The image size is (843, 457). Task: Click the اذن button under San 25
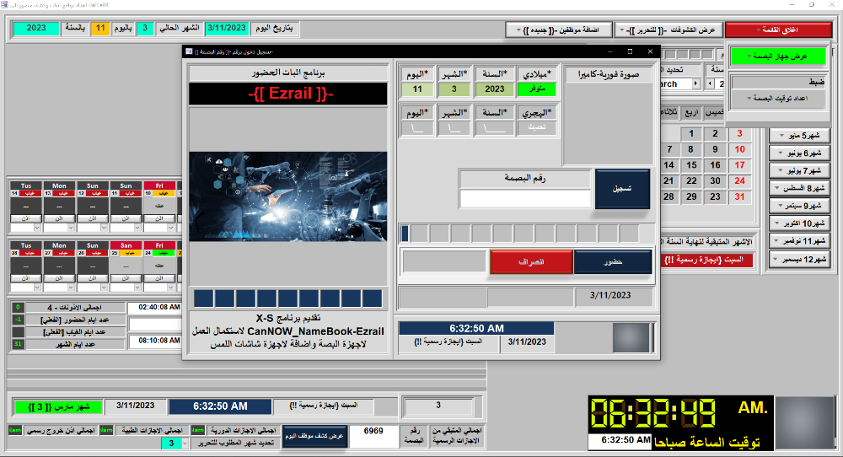pos(126,278)
